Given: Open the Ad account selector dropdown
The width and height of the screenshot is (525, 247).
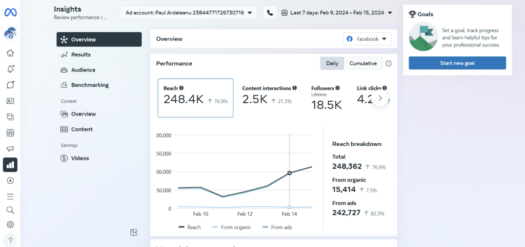Looking at the screenshot, I should [189, 13].
